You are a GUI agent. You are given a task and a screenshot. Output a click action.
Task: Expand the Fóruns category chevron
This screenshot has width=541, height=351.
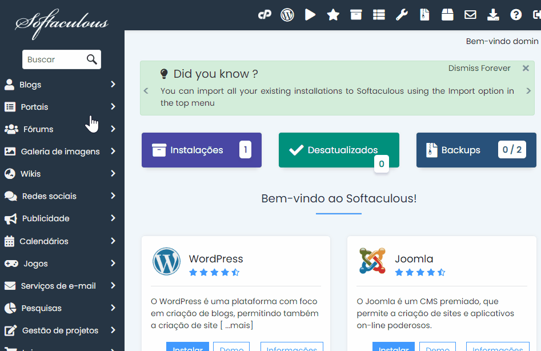pos(113,129)
